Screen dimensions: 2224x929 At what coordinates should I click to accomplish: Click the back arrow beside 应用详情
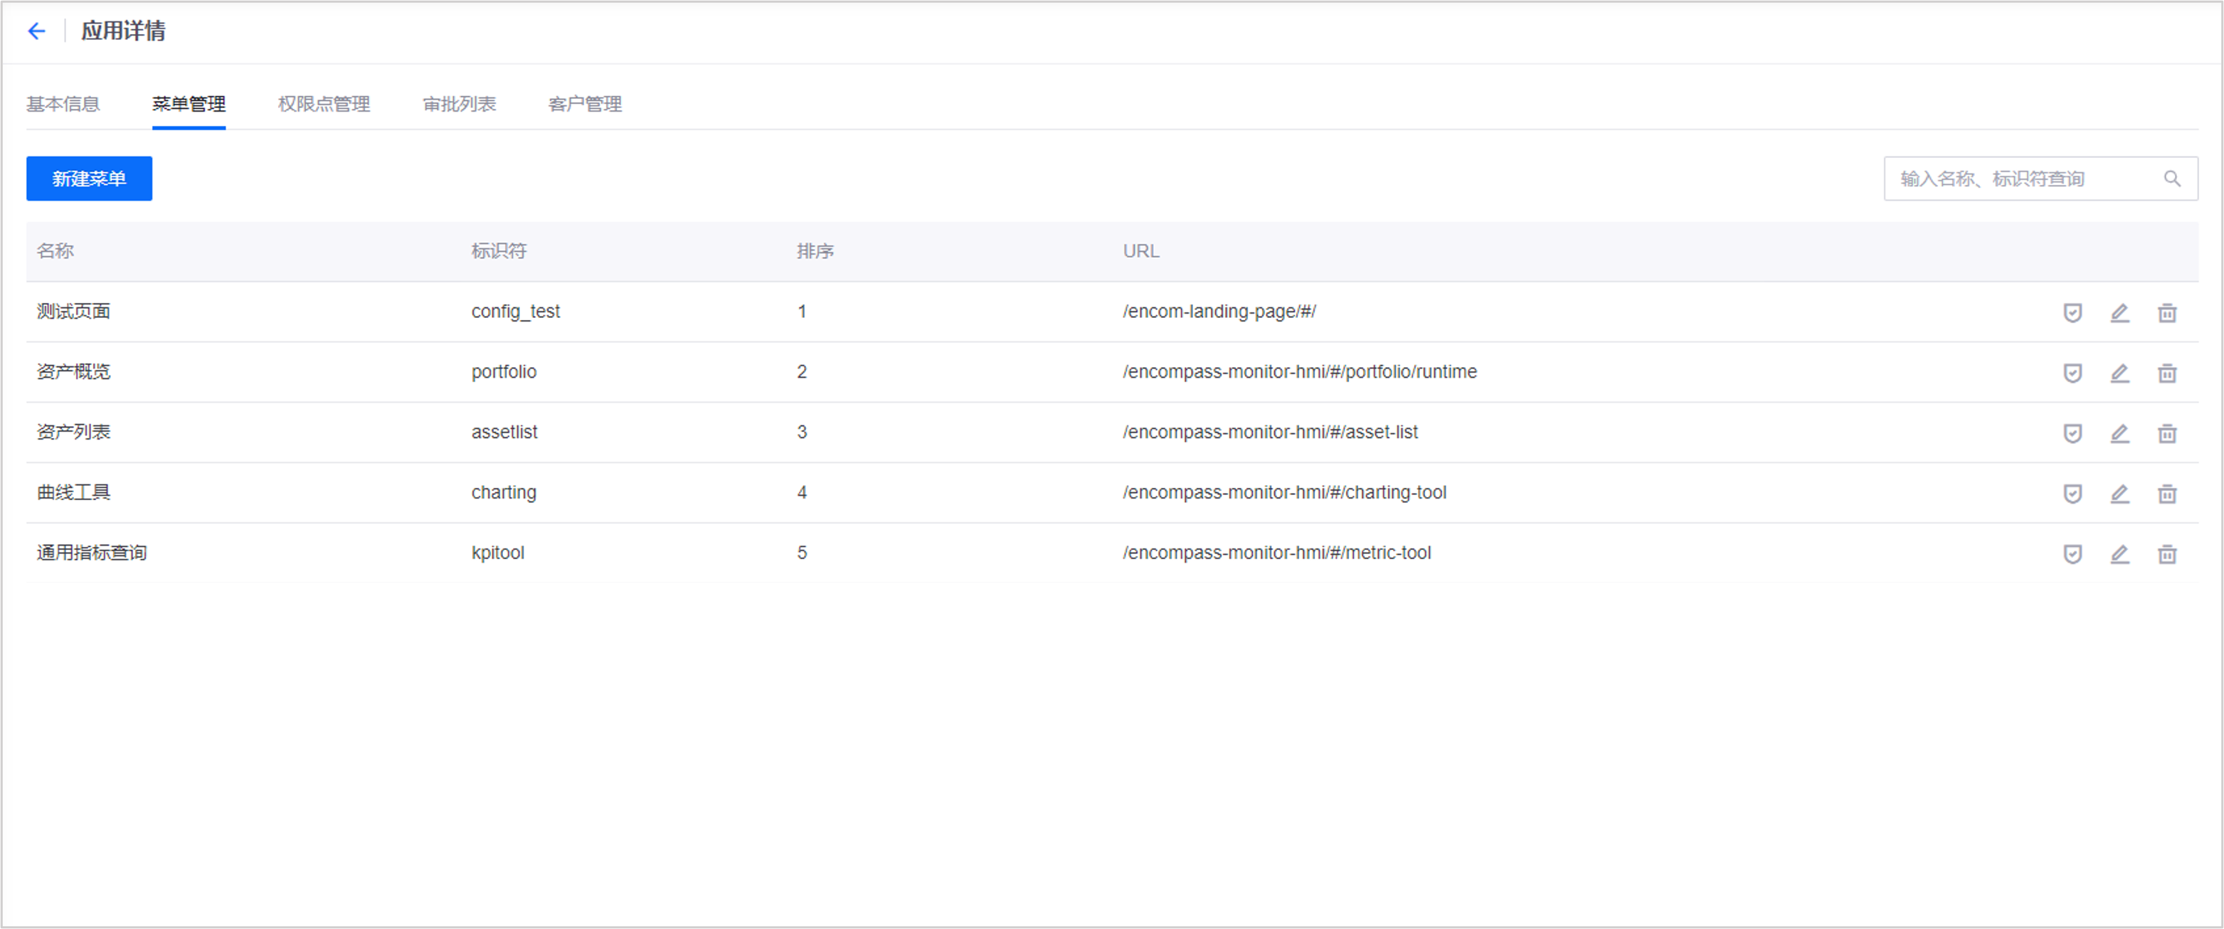coord(36,31)
